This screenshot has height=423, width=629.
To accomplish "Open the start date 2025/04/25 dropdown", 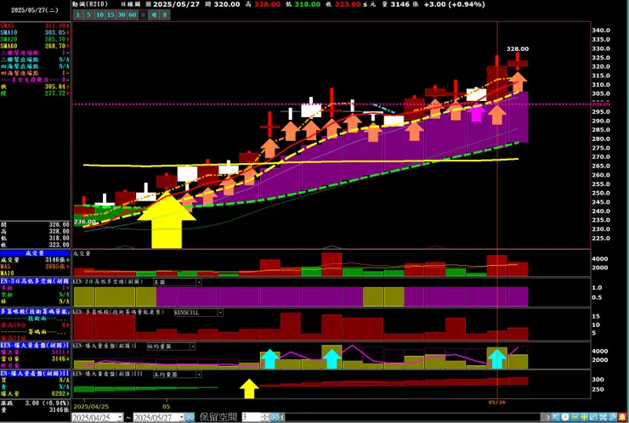I will [x=120, y=417].
